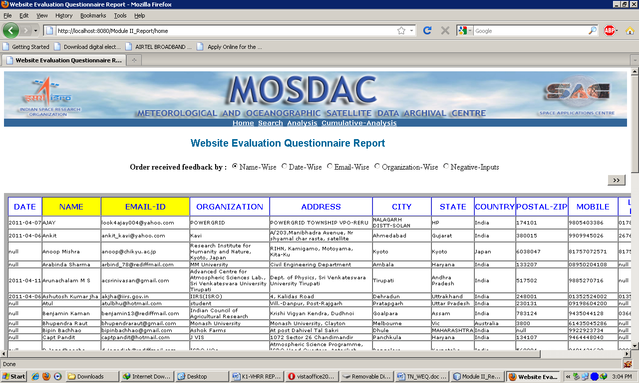Click the Search link in page navigation

pos(271,123)
